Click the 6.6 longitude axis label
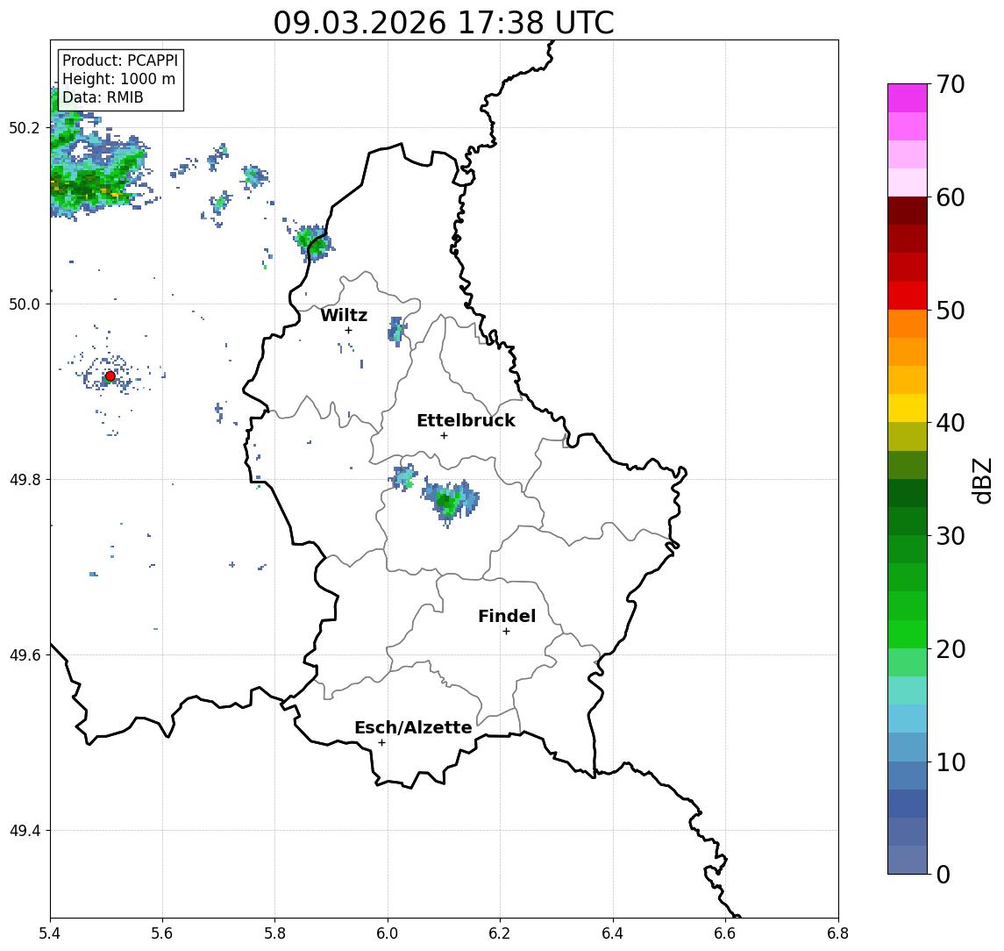The height and width of the screenshot is (951, 1004). pos(725,933)
